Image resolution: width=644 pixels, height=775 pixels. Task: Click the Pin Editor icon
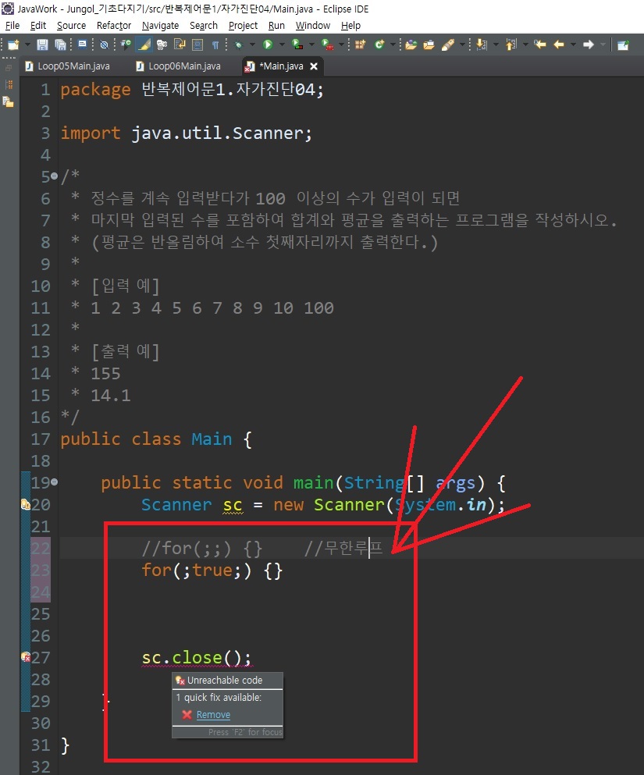point(623,45)
